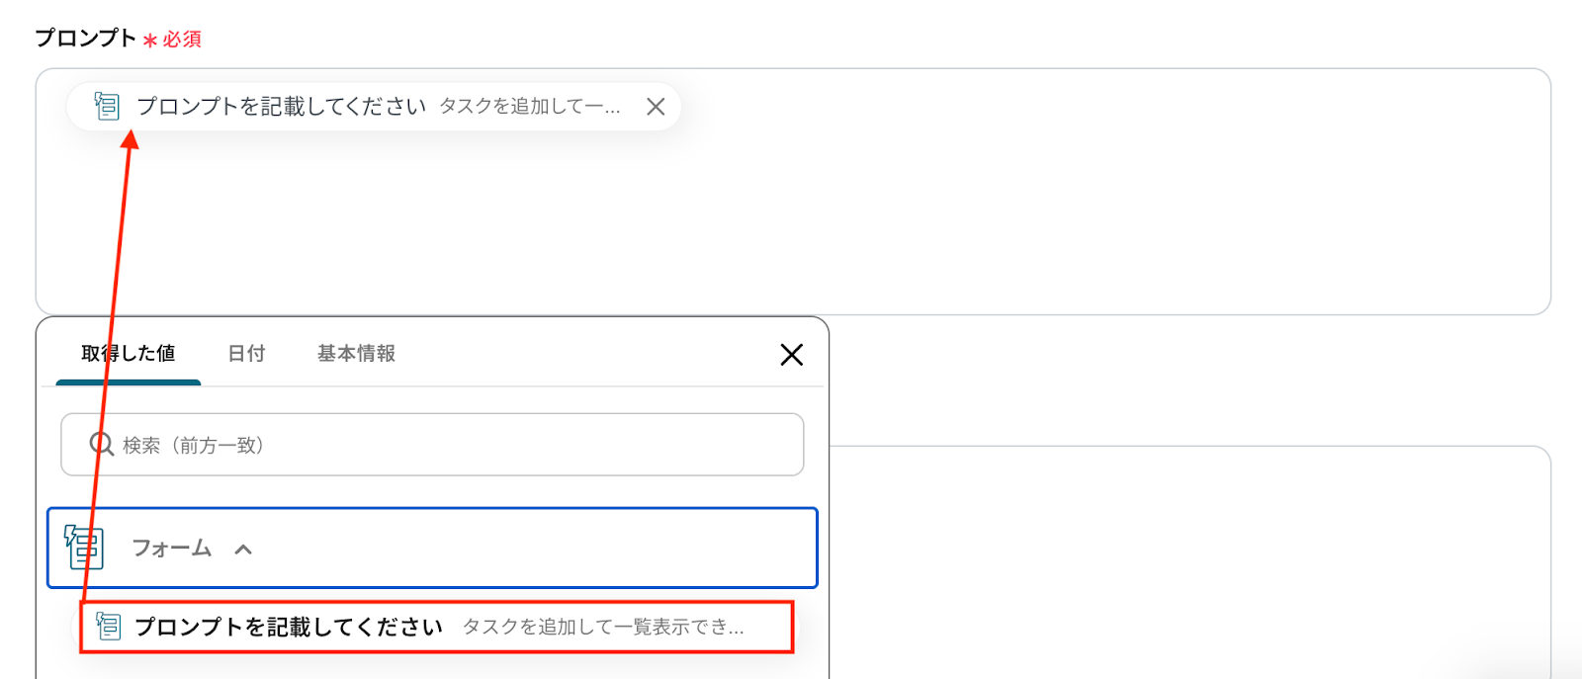Viewport: 1582px width, 679px height.
Task: Click the form icon in the prompt chip
Action: click(x=107, y=106)
